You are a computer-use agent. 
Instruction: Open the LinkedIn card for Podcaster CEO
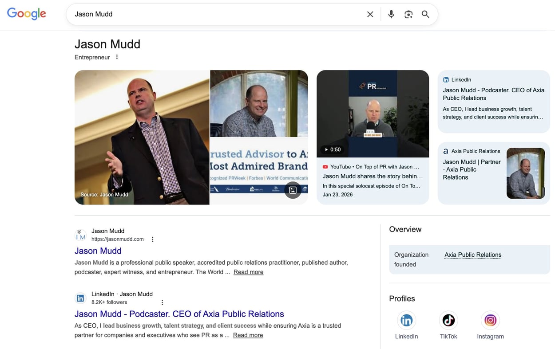494,102
